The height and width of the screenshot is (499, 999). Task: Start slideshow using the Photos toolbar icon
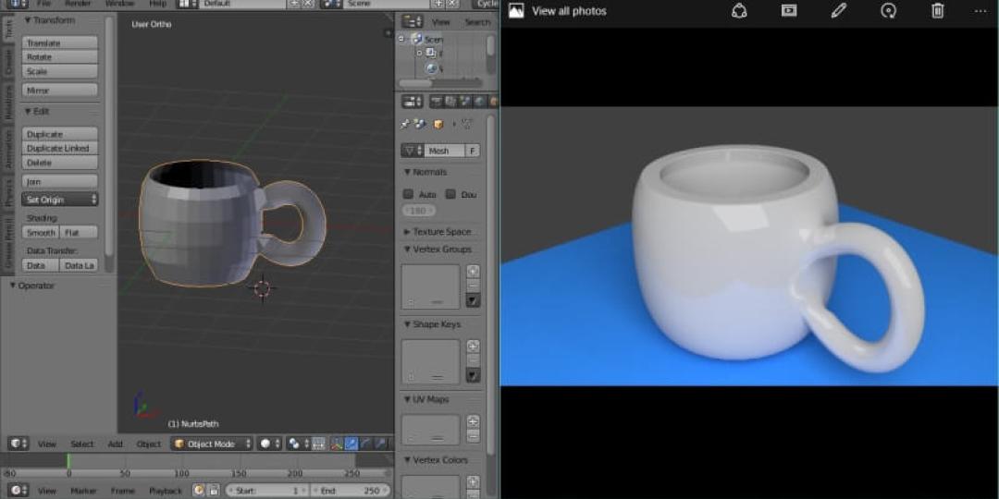tap(788, 11)
